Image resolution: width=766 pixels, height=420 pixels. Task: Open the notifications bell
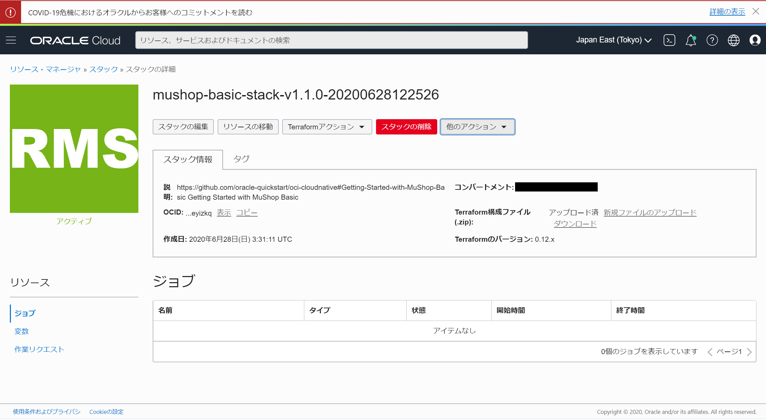pyautogui.click(x=691, y=40)
